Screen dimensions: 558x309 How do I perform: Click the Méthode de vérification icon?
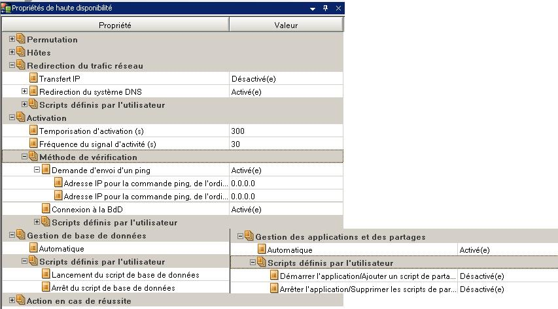pos(33,156)
